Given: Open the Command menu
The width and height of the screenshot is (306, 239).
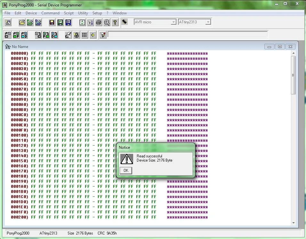Looking at the screenshot, I should tap(50, 13).
